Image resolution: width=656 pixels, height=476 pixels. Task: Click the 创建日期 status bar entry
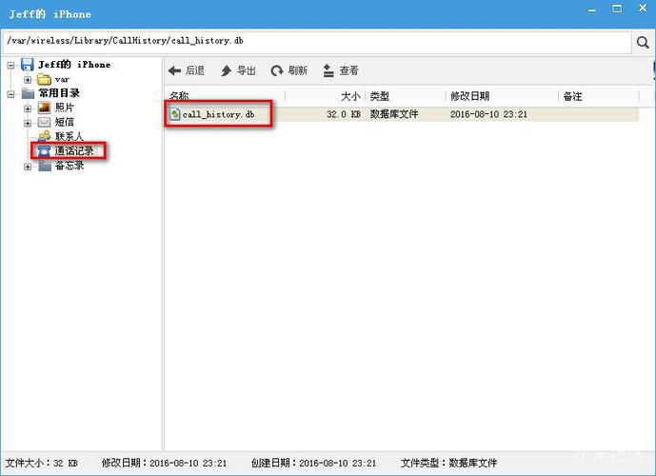(x=313, y=463)
